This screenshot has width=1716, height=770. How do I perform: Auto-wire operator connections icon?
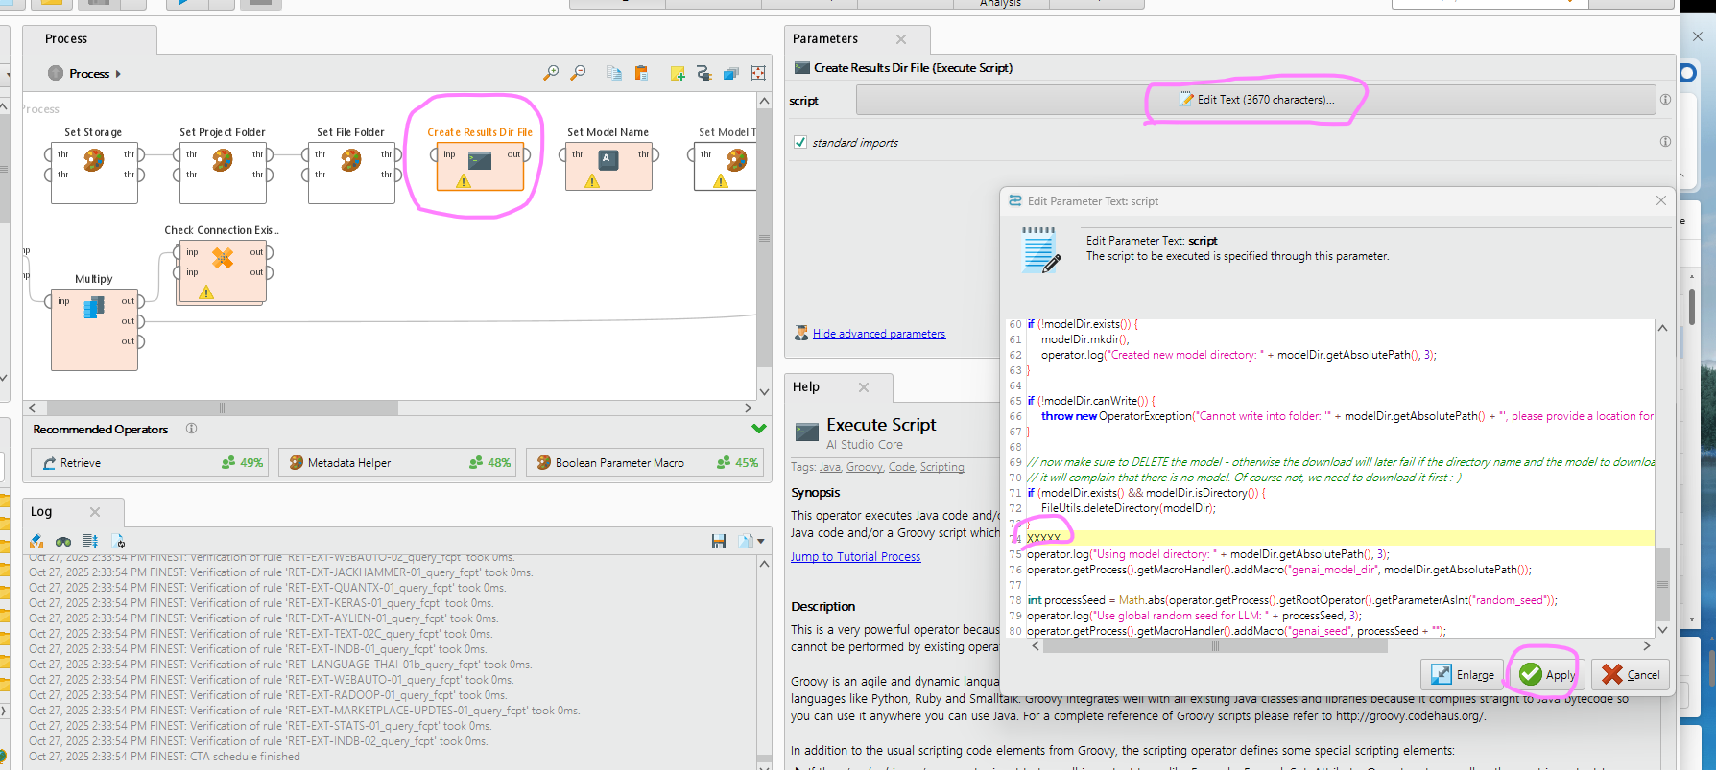coord(703,73)
